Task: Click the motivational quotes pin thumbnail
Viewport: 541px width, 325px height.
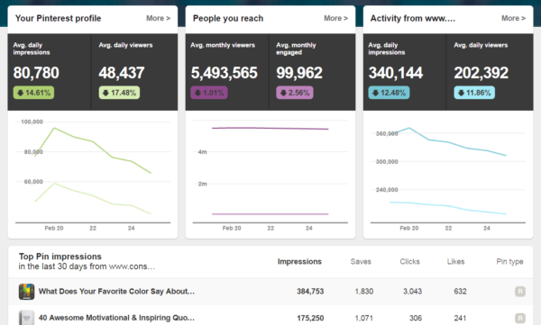Action: pos(26,318)
